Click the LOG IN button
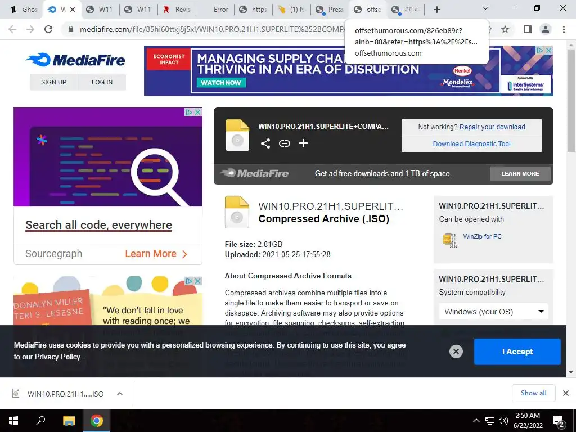The height and width of the screenshot is (432, 576). click(102, 82)
